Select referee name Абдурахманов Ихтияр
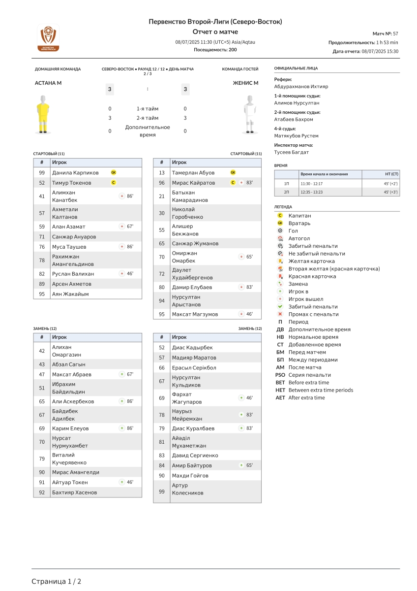The height and width of the screenshot is (591, 417). click(301, 87)
